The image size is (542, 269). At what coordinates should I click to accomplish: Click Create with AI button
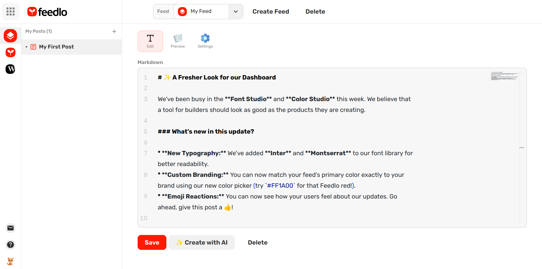point(202,242)
